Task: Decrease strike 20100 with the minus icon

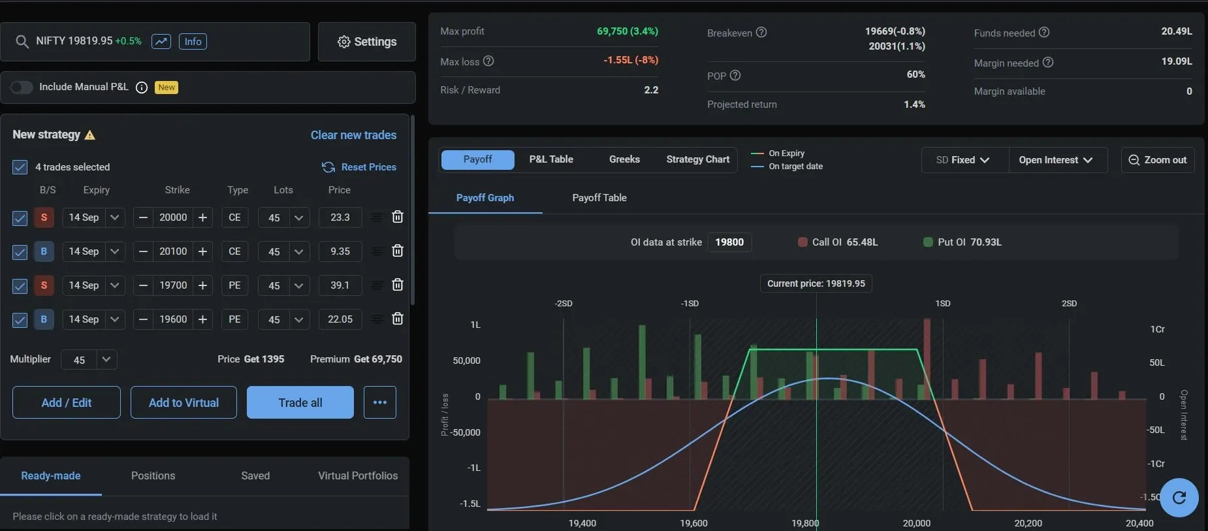Action: point(144,251)
